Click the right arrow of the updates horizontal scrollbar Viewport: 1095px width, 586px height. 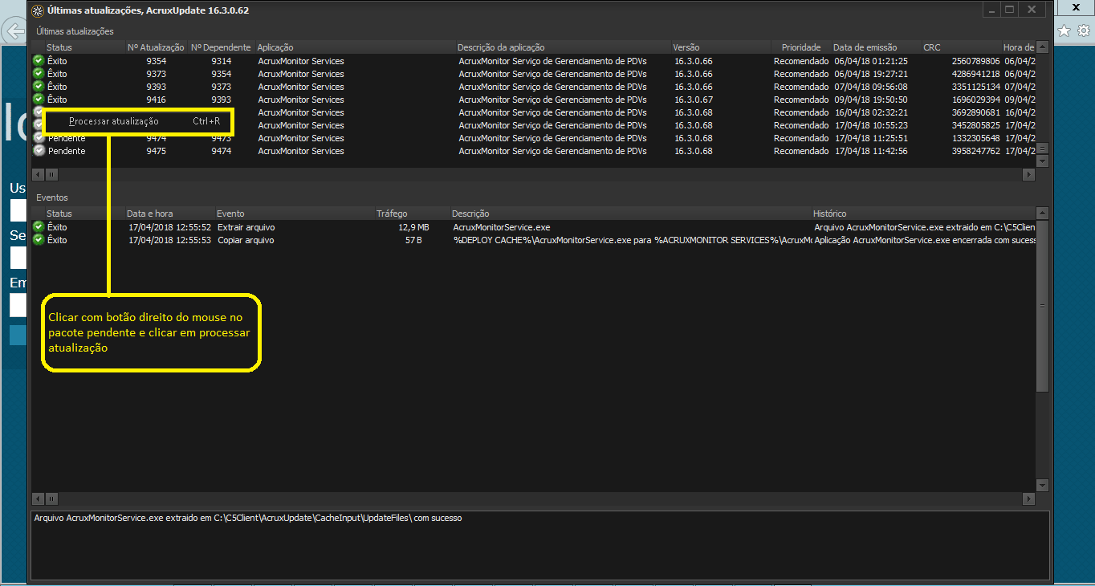click(1029, 174)
